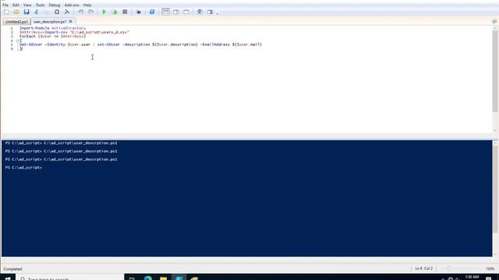Open the View menu

(27, 5)
